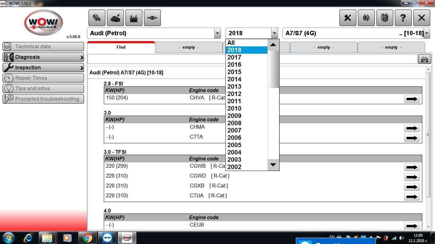Viewport: 435px width, 244px height.
Task: Open WOW! app from the taskbar
Action: tap(127, 238)
